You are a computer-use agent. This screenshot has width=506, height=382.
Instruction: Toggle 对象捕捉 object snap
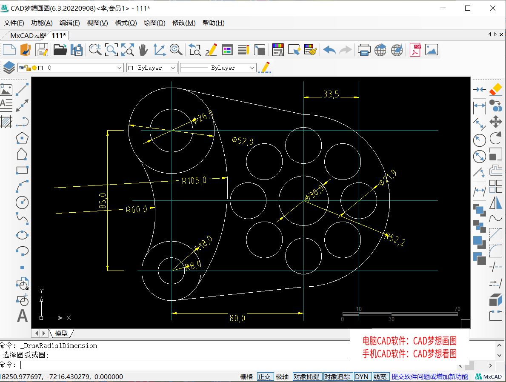(306, 376)
